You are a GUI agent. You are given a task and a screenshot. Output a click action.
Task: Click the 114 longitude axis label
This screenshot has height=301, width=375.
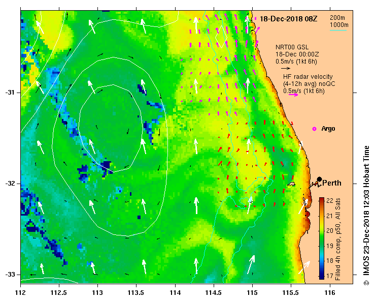point(175,293)
